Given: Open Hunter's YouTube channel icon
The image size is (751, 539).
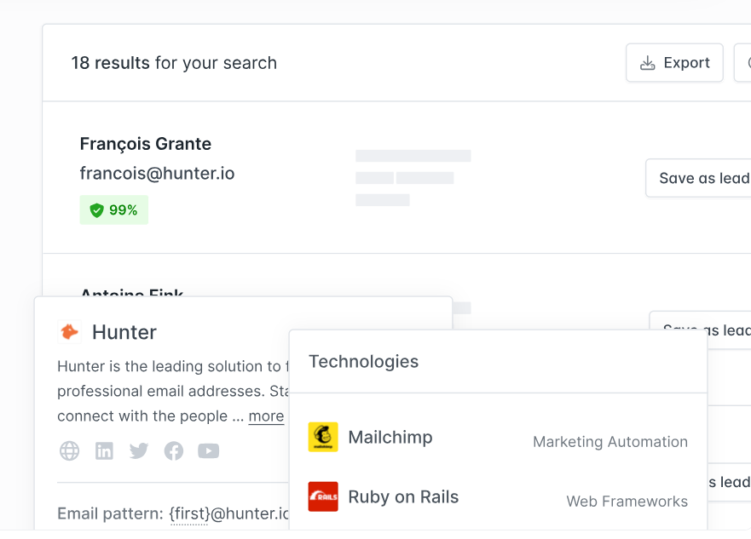Looking at the screenshot, I should click(208, 451).
